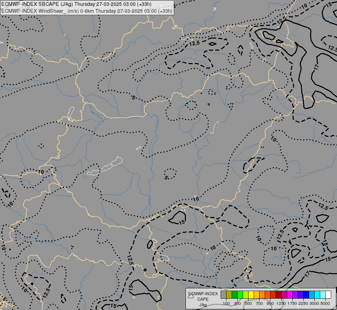Select the olive swatch in CAPE legend

point(229,295)
